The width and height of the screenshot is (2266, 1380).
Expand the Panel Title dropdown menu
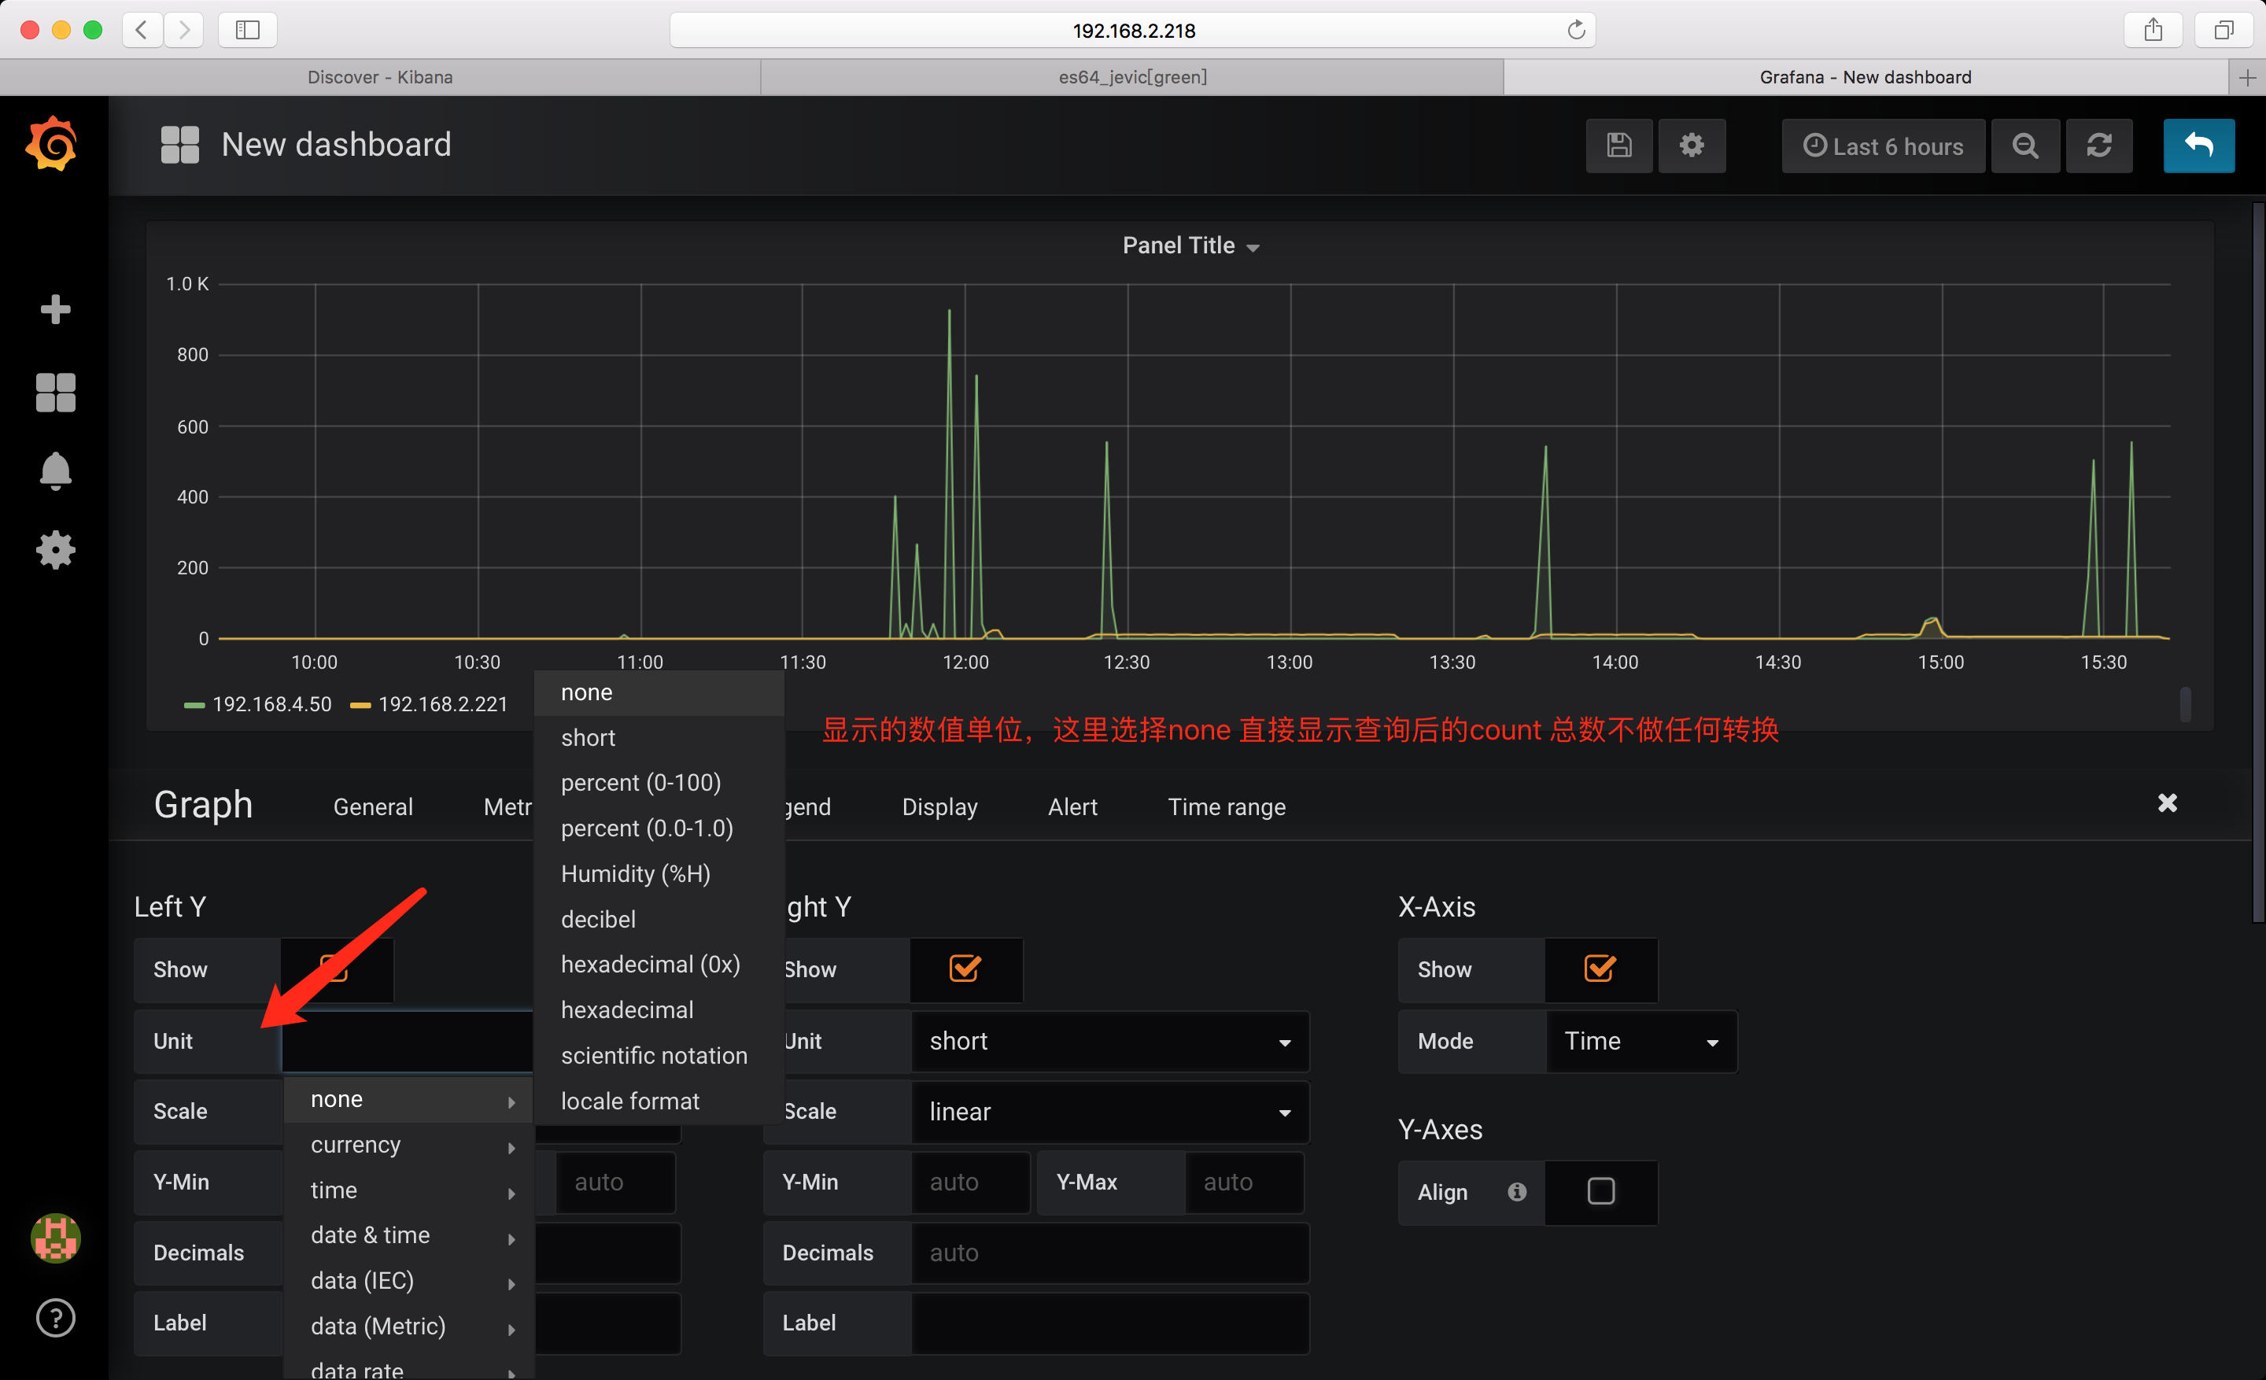[x=1190, y=245]
